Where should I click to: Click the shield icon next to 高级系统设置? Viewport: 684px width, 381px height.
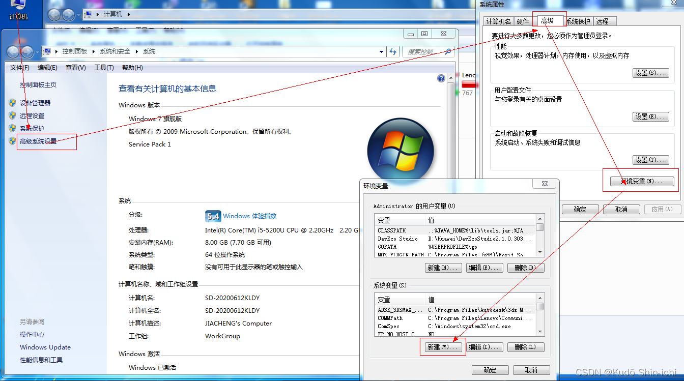[x=12, y=141]
